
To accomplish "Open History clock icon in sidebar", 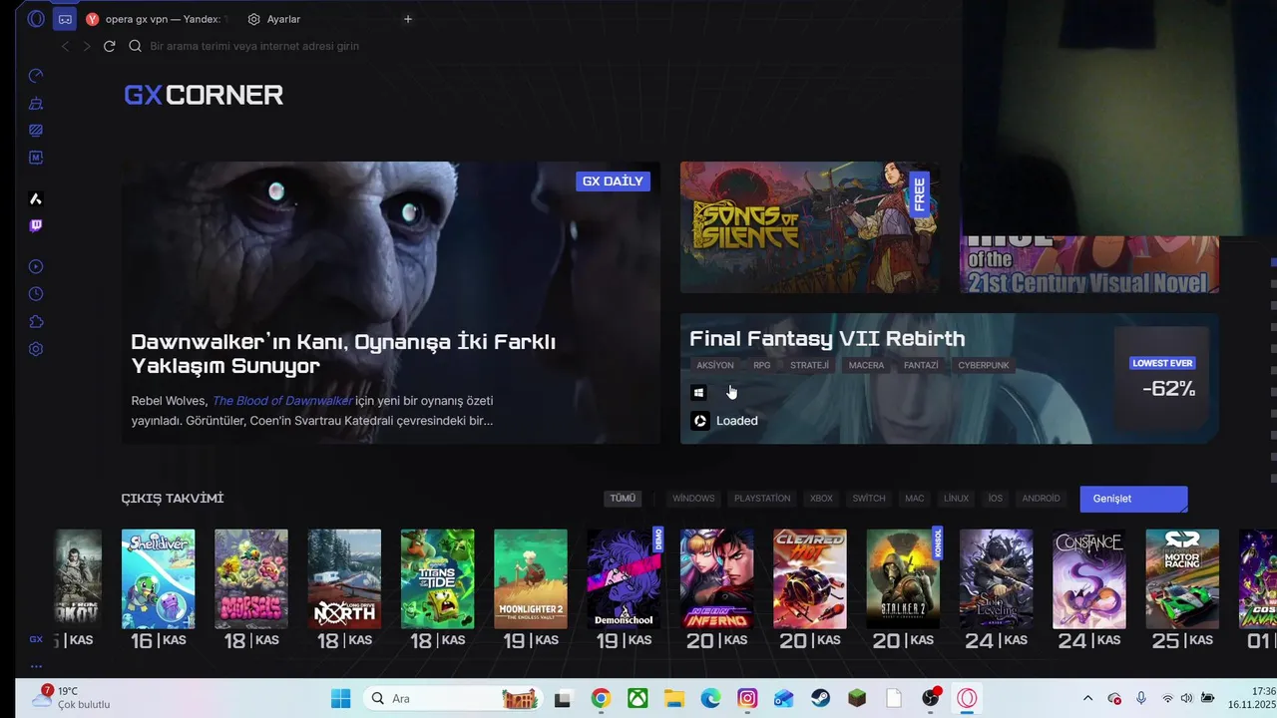I will point(36,294).
